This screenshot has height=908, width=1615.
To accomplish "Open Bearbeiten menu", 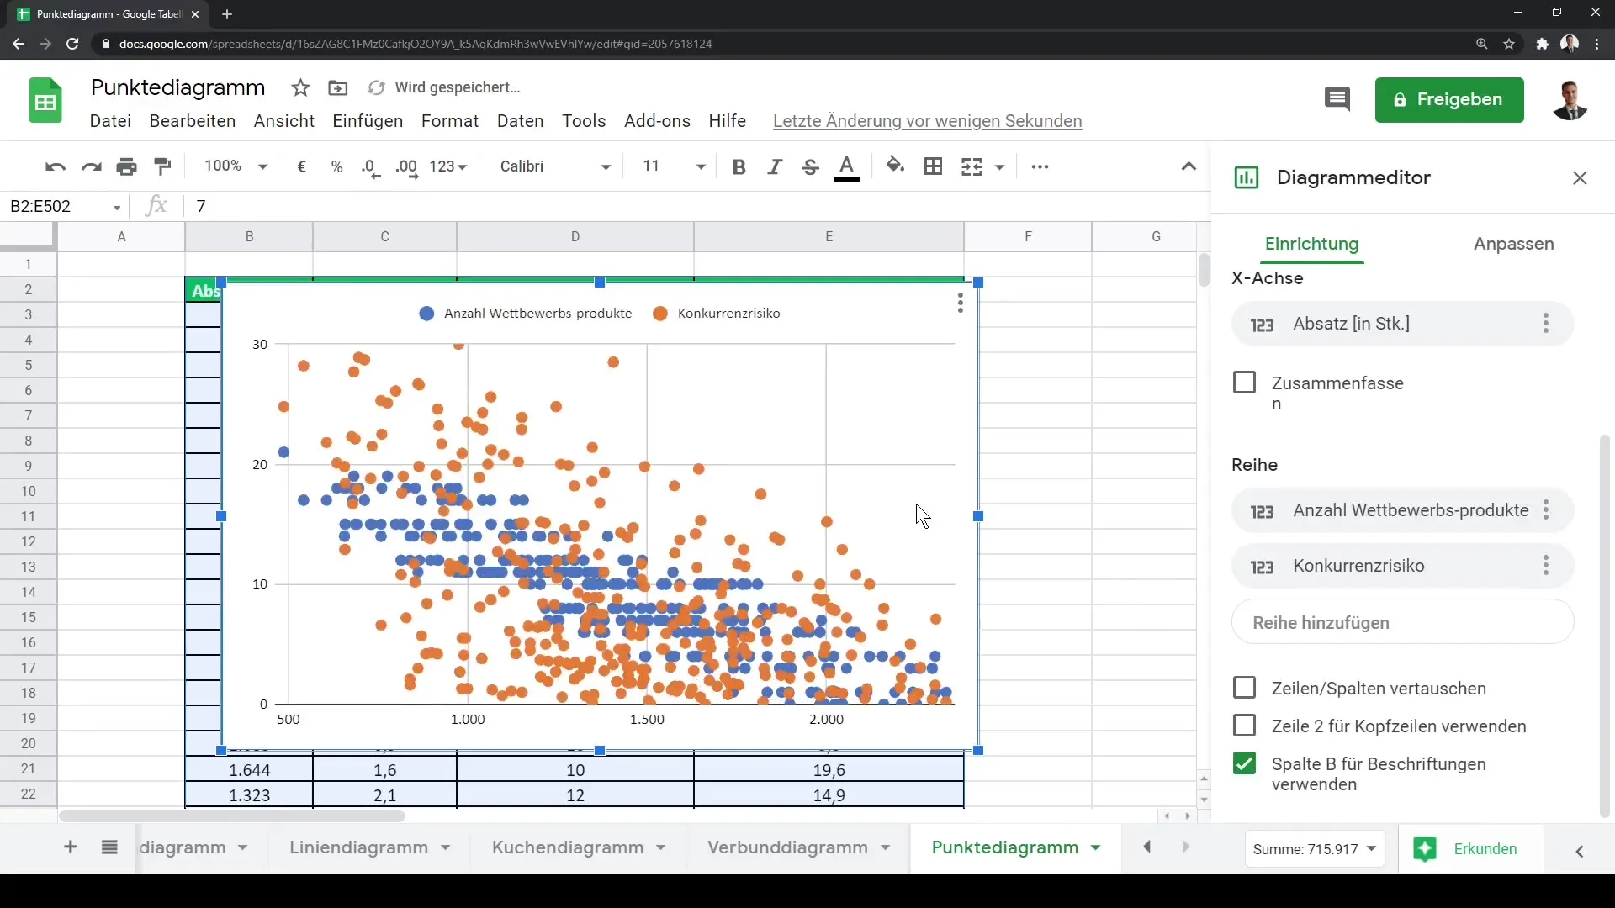I will (x=193, y=121).
